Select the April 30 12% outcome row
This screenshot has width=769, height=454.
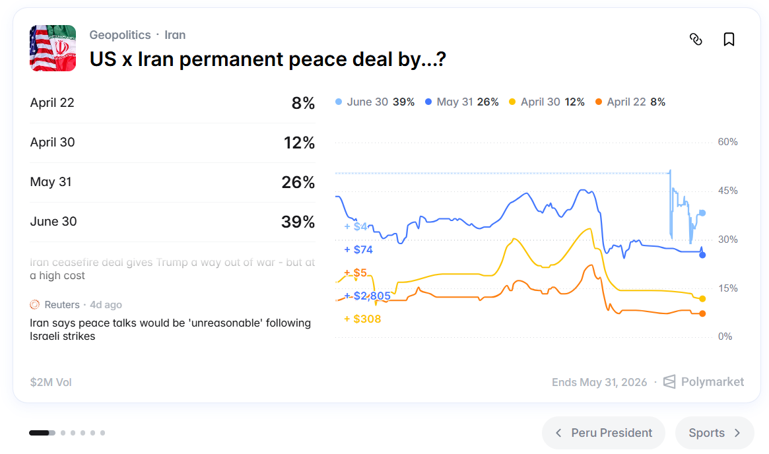click(x=172, y=143)
